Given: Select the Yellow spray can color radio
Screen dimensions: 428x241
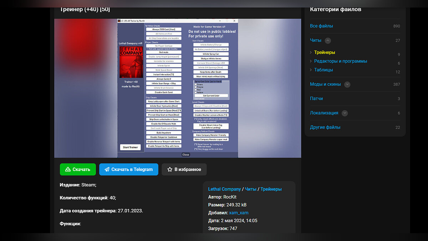Looking at the screenshot, I should coord(195,92).
